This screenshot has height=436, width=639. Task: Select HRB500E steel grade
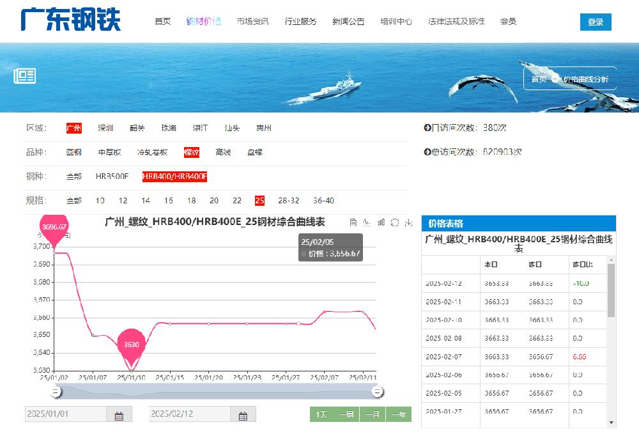pyautogui.click(x=112, y=176)
